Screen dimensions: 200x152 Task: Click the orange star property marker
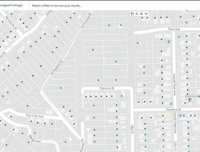point(144,73)
